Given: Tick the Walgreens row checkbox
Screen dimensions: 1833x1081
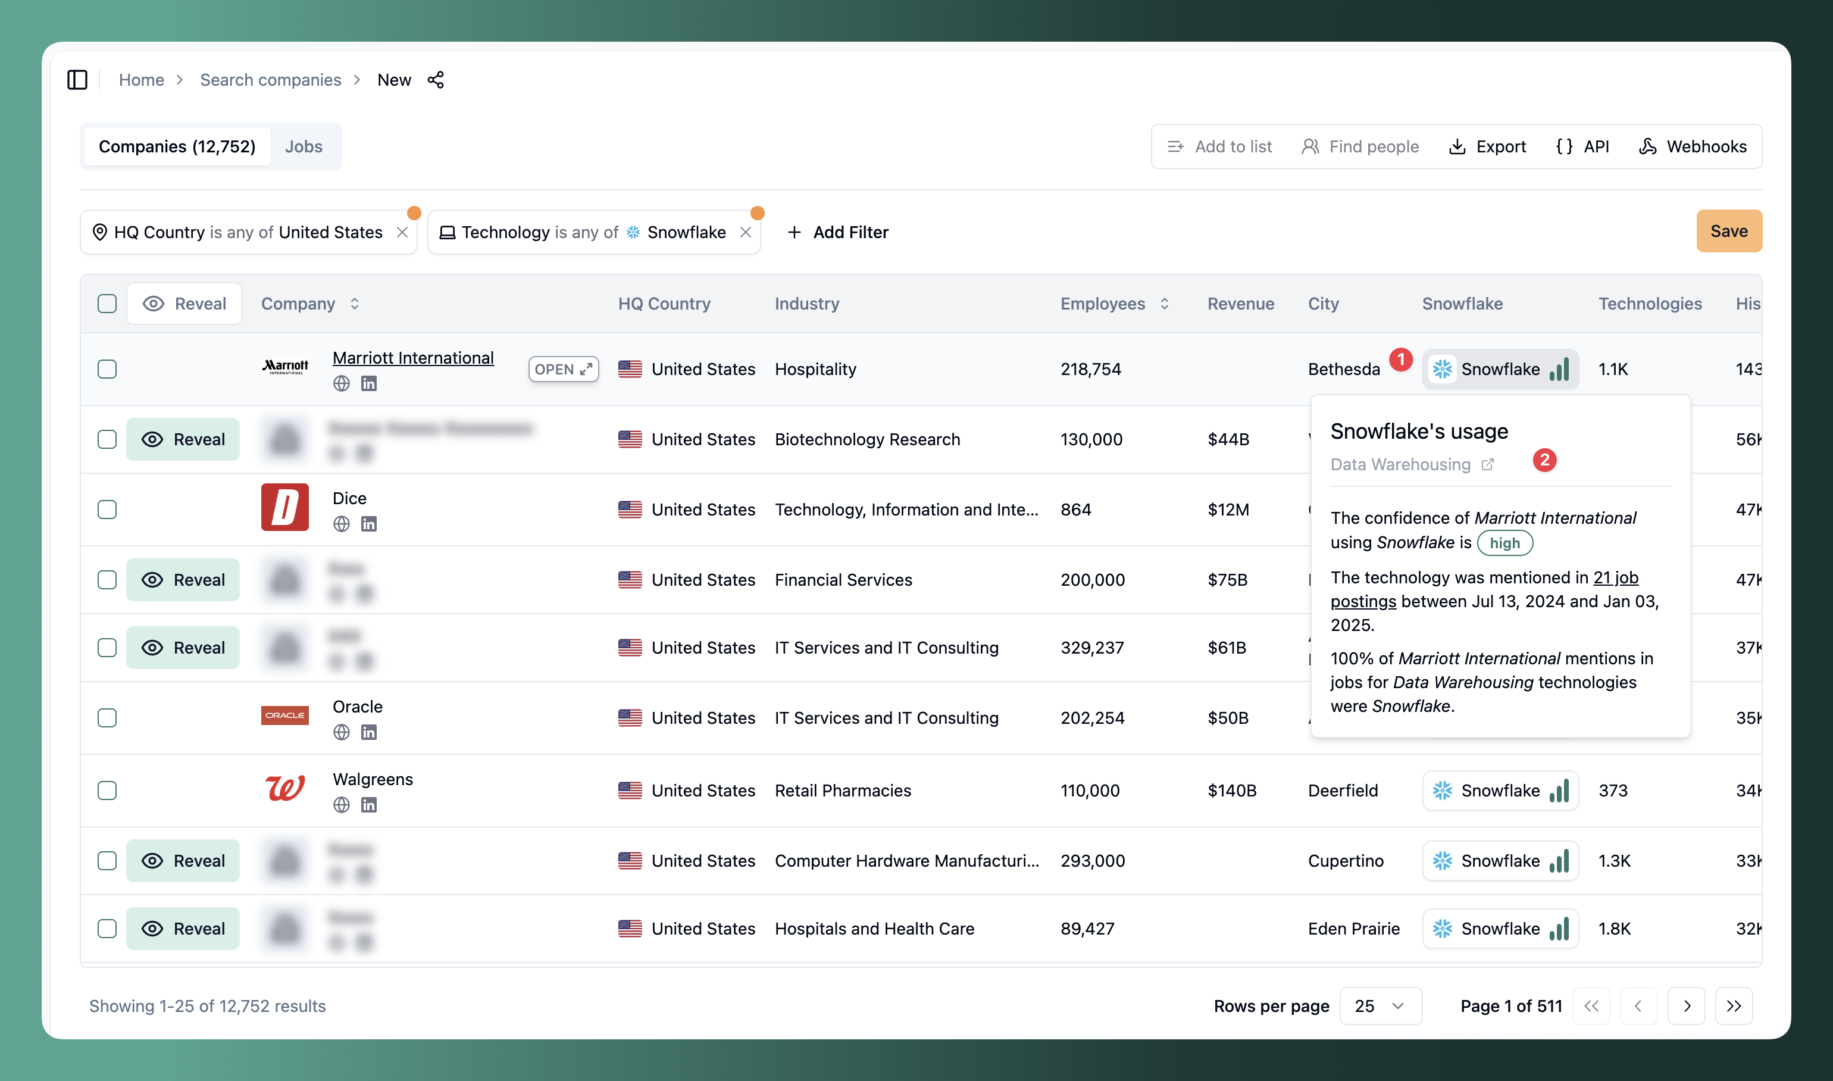Looking at the screenshot, I should tap(107, 791).
